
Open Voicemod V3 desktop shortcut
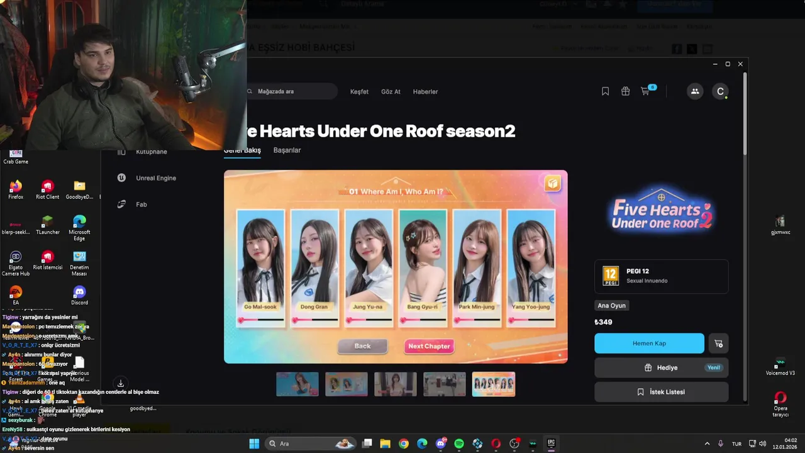pyautogui.click(x=780, y=366)
